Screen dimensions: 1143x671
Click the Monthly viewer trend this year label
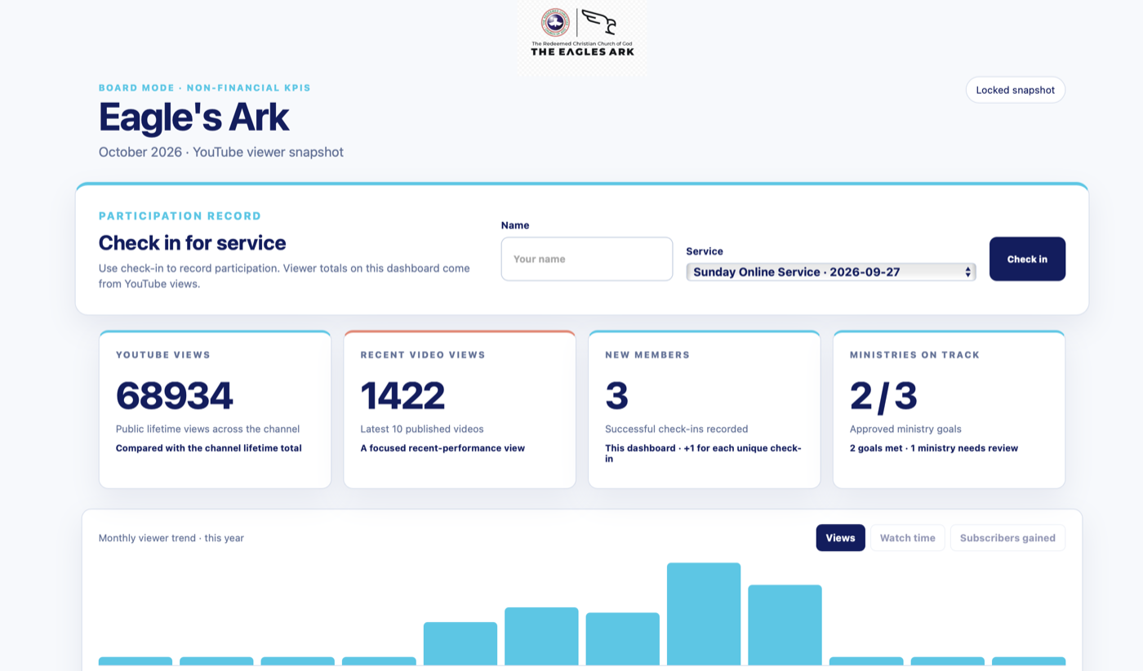[171, 538]
